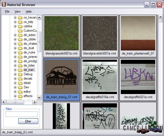164x136 pixels.
Task: Select the de_nuke tree label
Action: pos(29,52)
